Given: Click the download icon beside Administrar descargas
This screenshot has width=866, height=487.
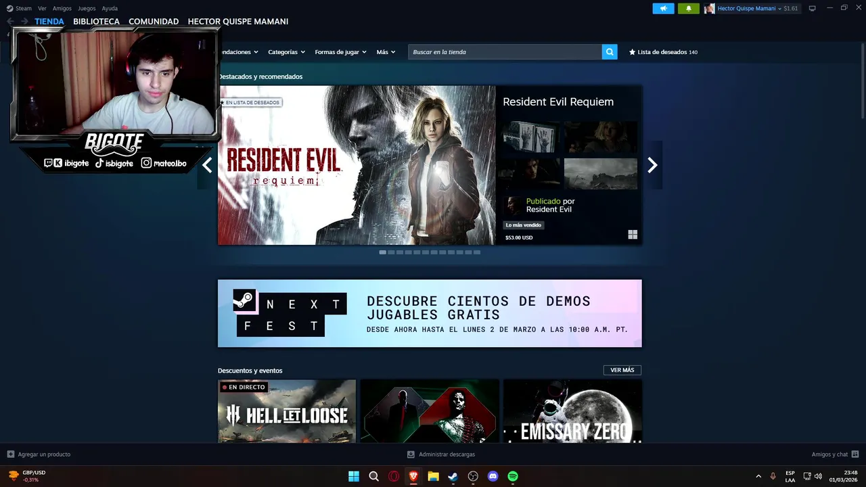Looking at the screenshot, I should point(411,455).
